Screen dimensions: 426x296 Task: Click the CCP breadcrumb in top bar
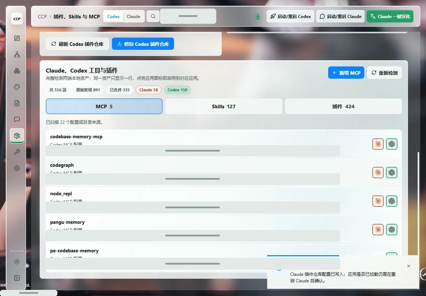pyautogui.click(x=42, y=17)
